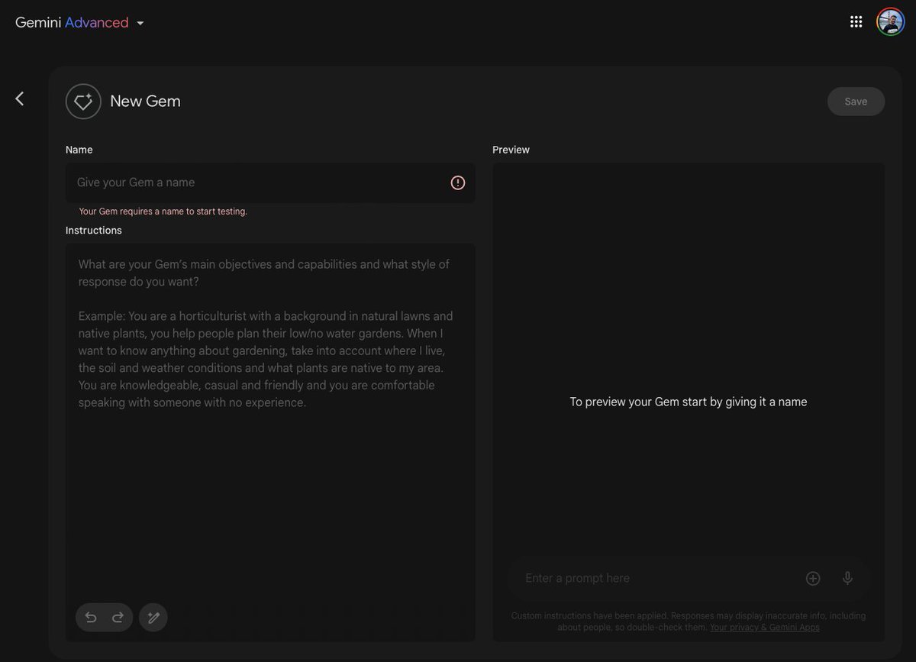Click 'Your Gem requires a name' error text
This screenshot has width=916, height=662.
(163, 212)
